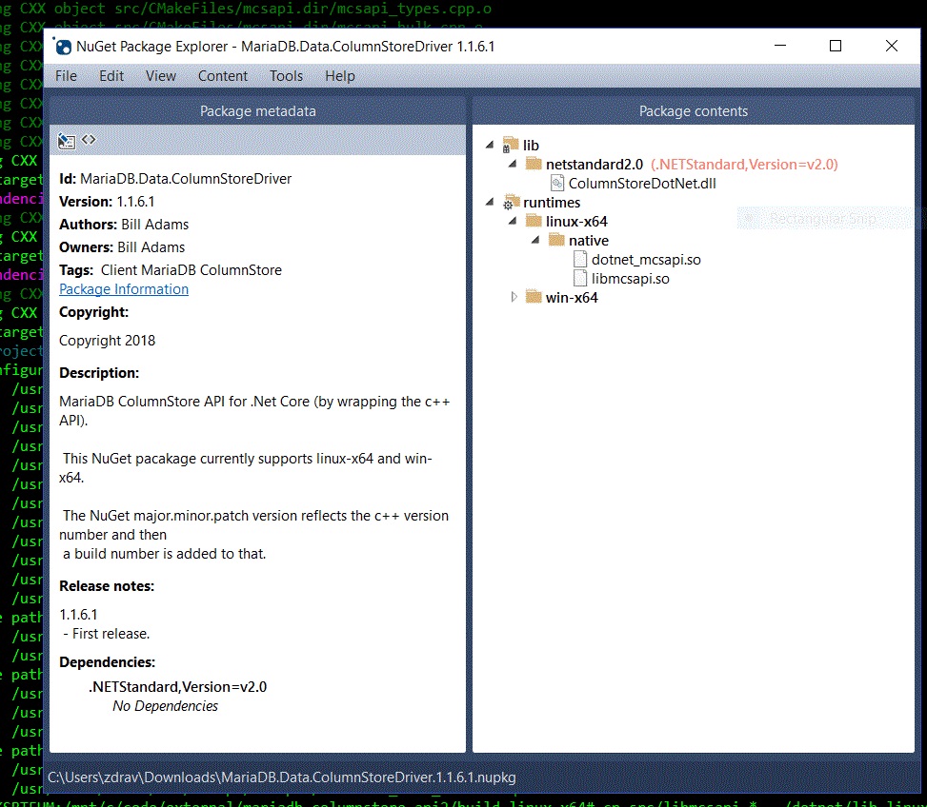927x807 pixels.
Task: Expand the win-x64 folder arrow
Action: coord(514,297)
